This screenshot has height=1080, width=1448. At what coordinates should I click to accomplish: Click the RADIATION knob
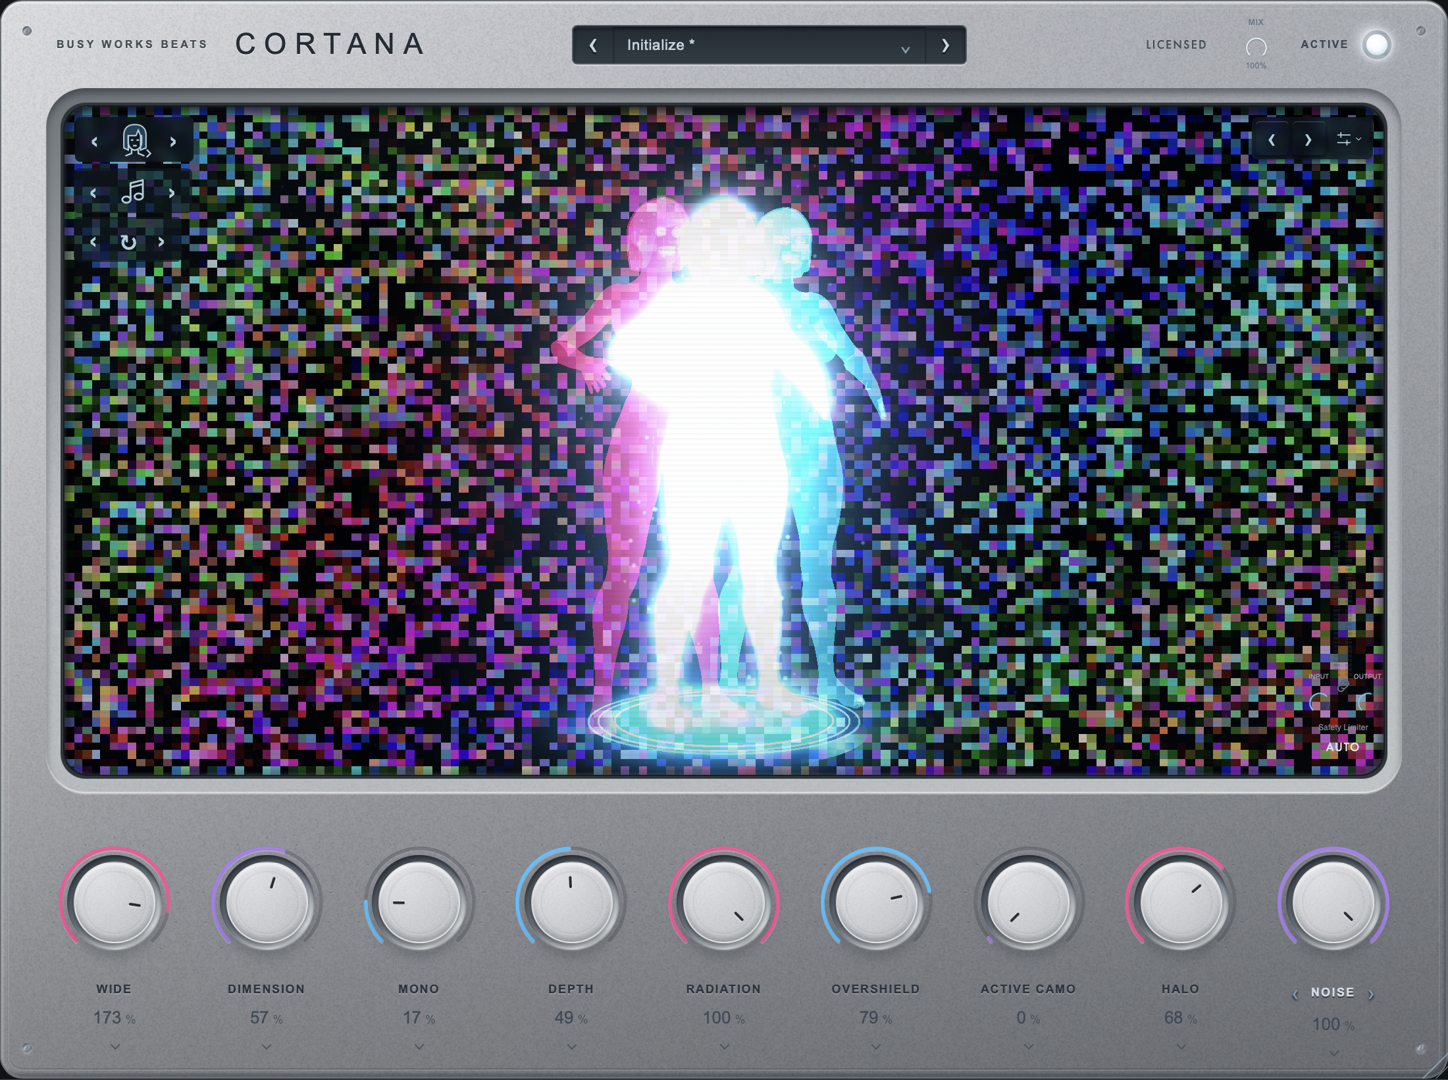(x=724, y=903)
